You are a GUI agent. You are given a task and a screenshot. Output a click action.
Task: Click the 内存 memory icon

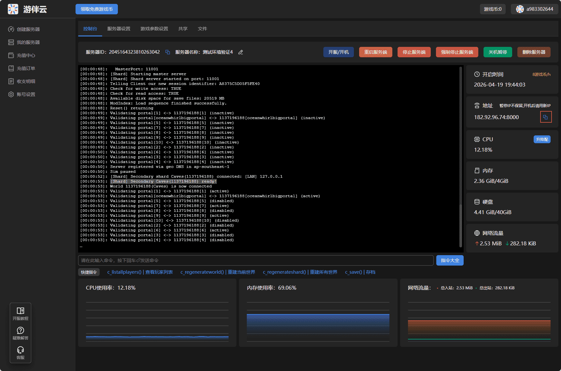(x=477, y=171)
